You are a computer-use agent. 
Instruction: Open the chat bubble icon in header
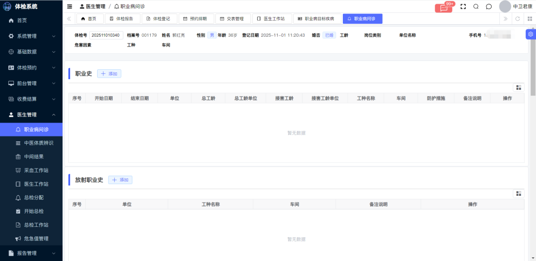(x=489, y=7)
